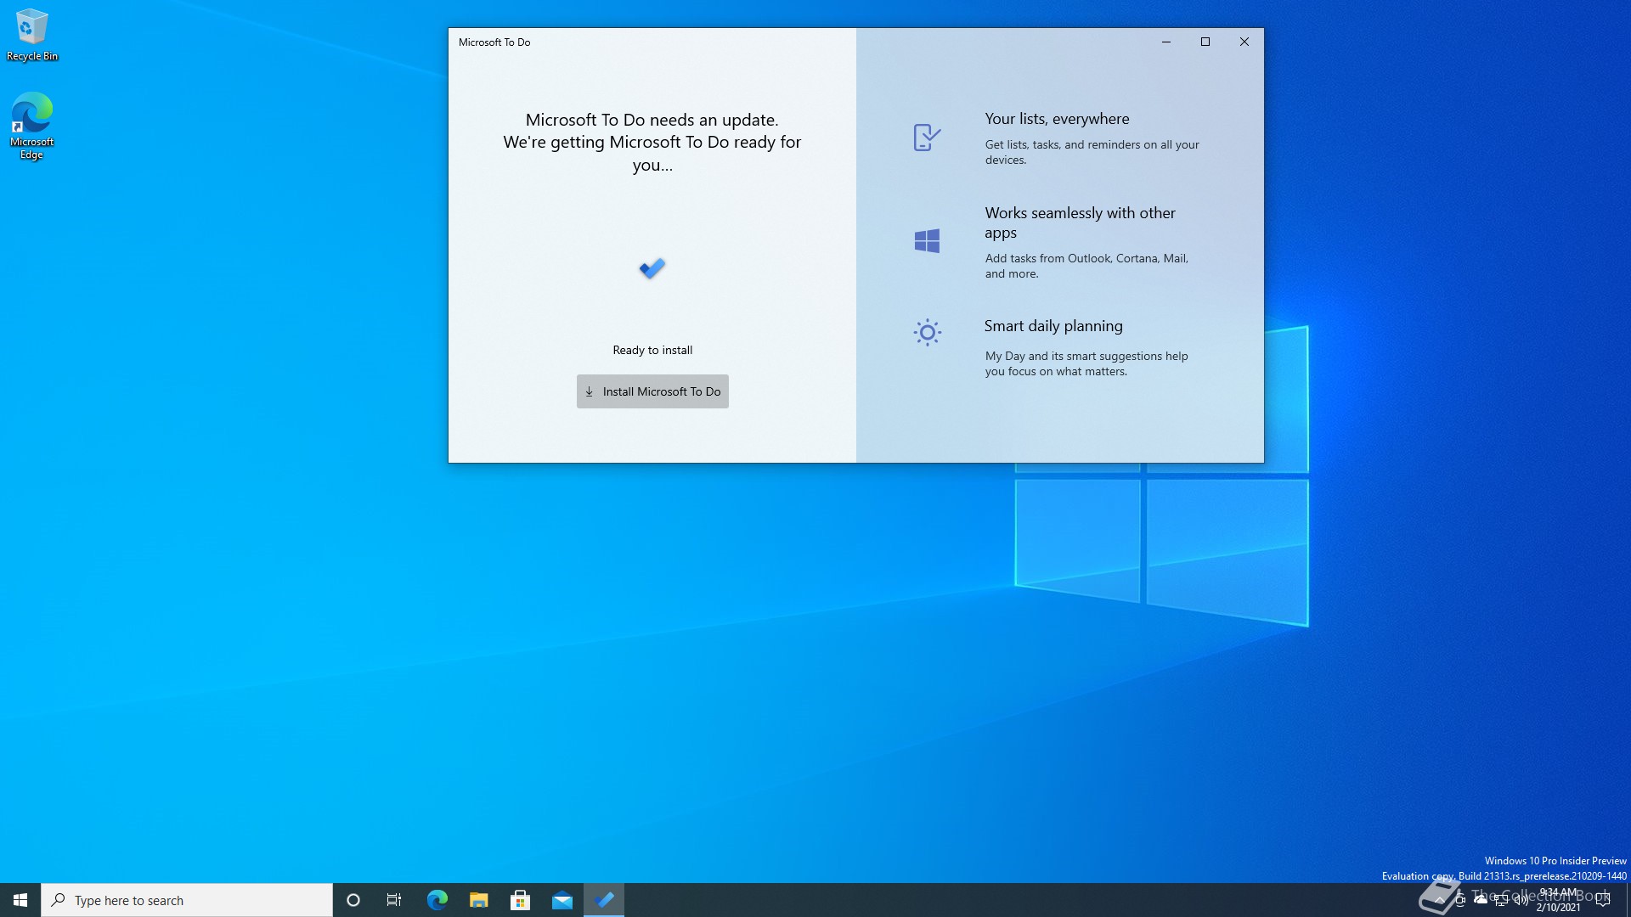
Task: Select the Microsoft Edge desktop shortcut
Action: point(32,126)
